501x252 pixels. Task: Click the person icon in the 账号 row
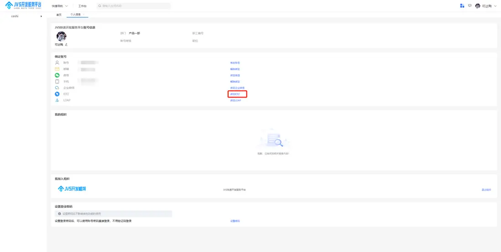click(57, 62)
